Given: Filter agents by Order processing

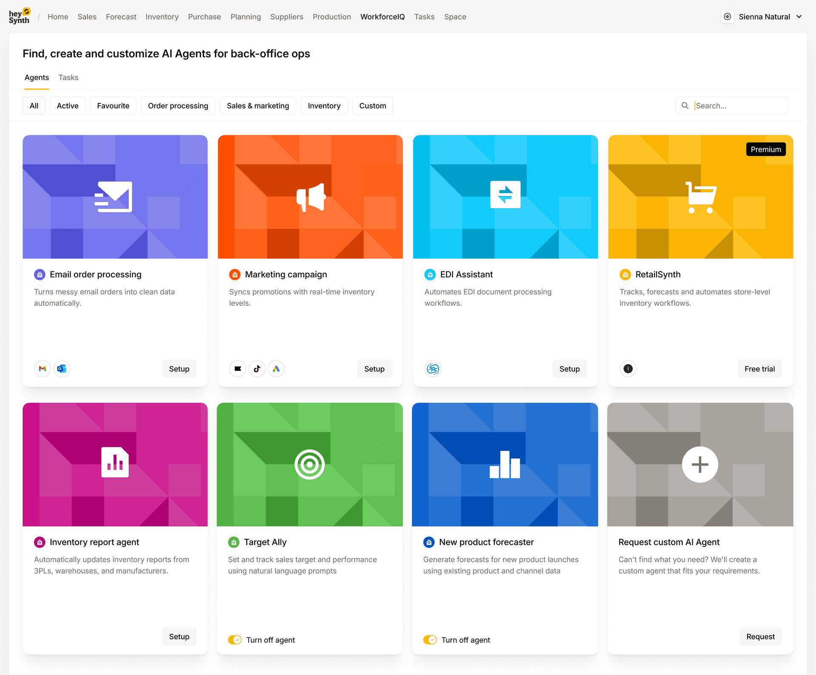Looking at the screenshot, I should tap(178, 105).
